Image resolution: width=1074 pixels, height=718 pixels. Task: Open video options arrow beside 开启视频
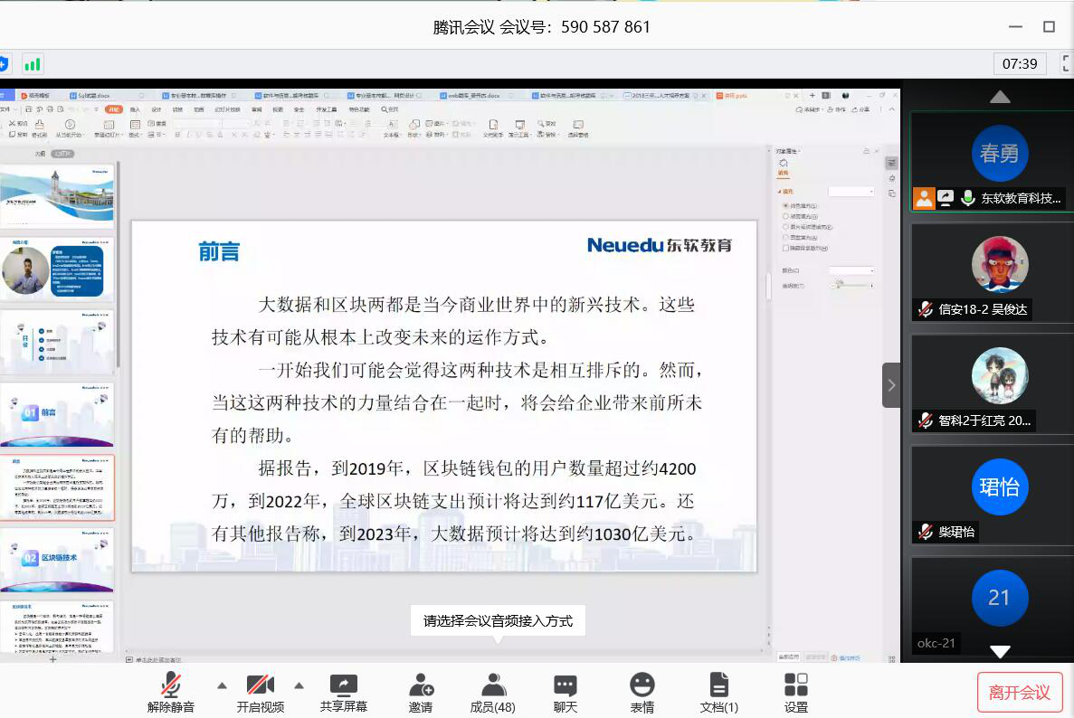[299, 685]
